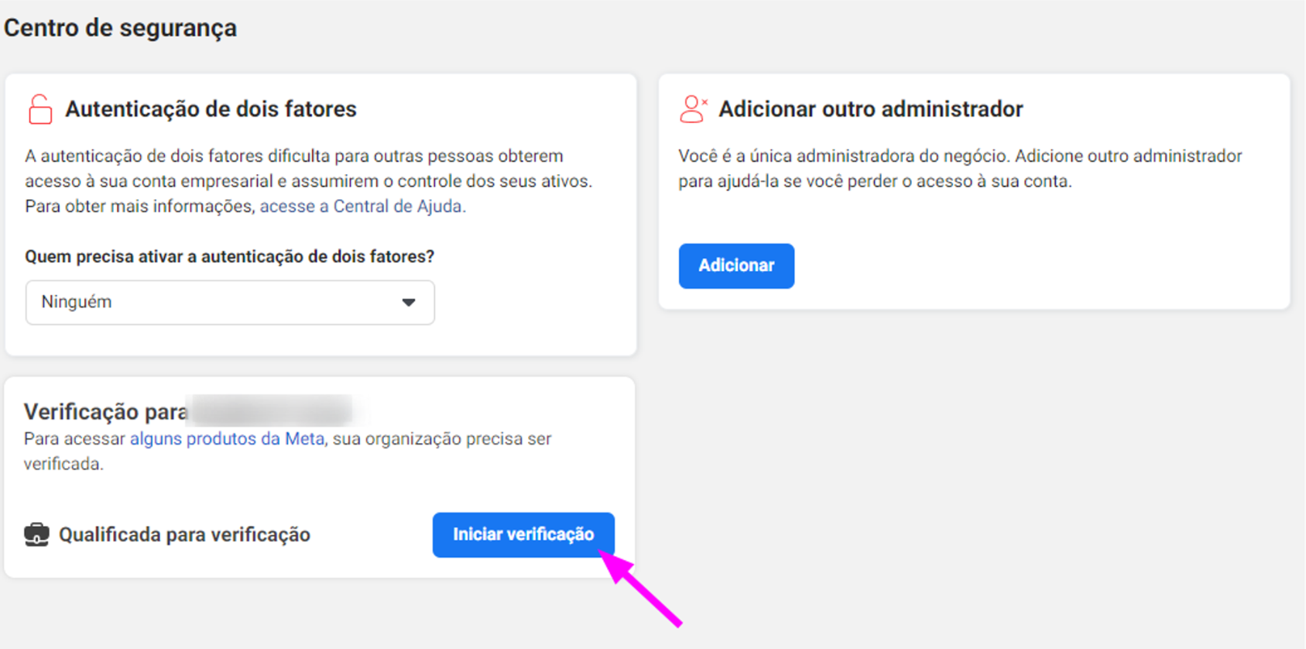This screenshot has height=649, width=1306.
Task: Click the Centro de segurança page title
Action: tap(121, 28)
